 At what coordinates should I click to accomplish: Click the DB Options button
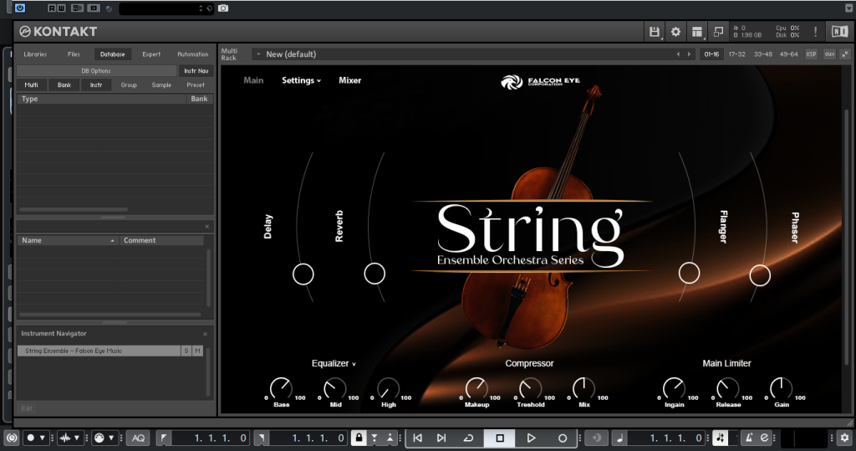[x=95, y=71]
